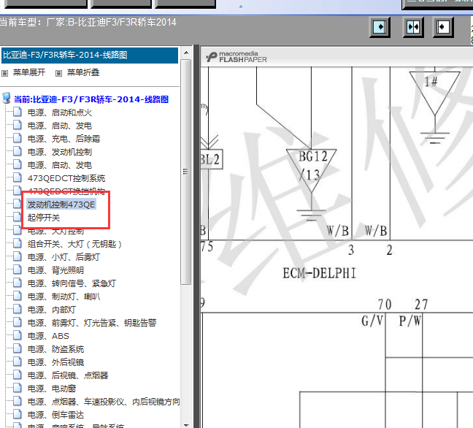This screenshot has width=473, height=428.
Task: Click the P/W wire label
Action: (410, 321)
